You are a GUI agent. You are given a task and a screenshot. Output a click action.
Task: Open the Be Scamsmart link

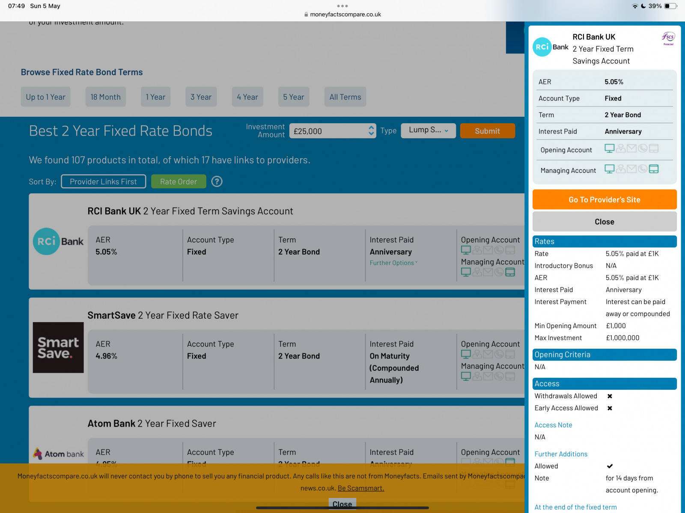pyautogui.click(x=361, y=488)
